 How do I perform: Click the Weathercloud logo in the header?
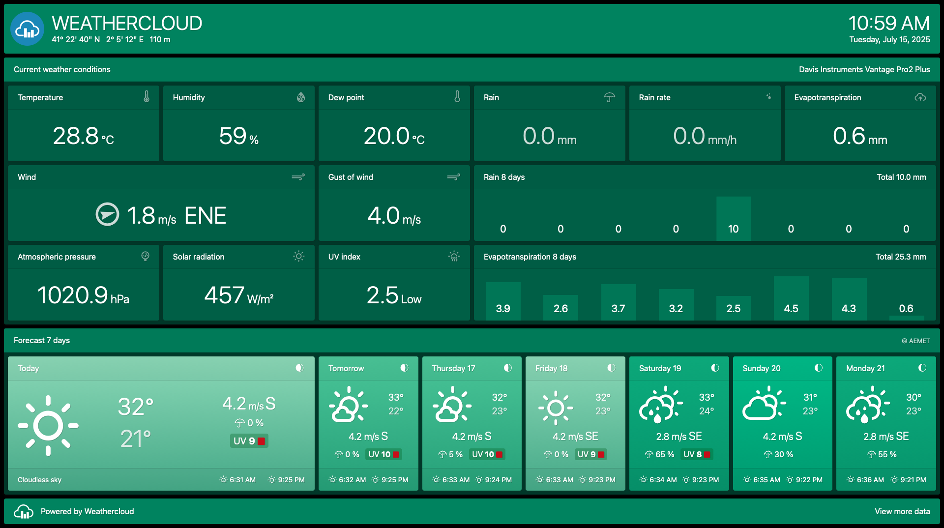[x=28, y=29]
